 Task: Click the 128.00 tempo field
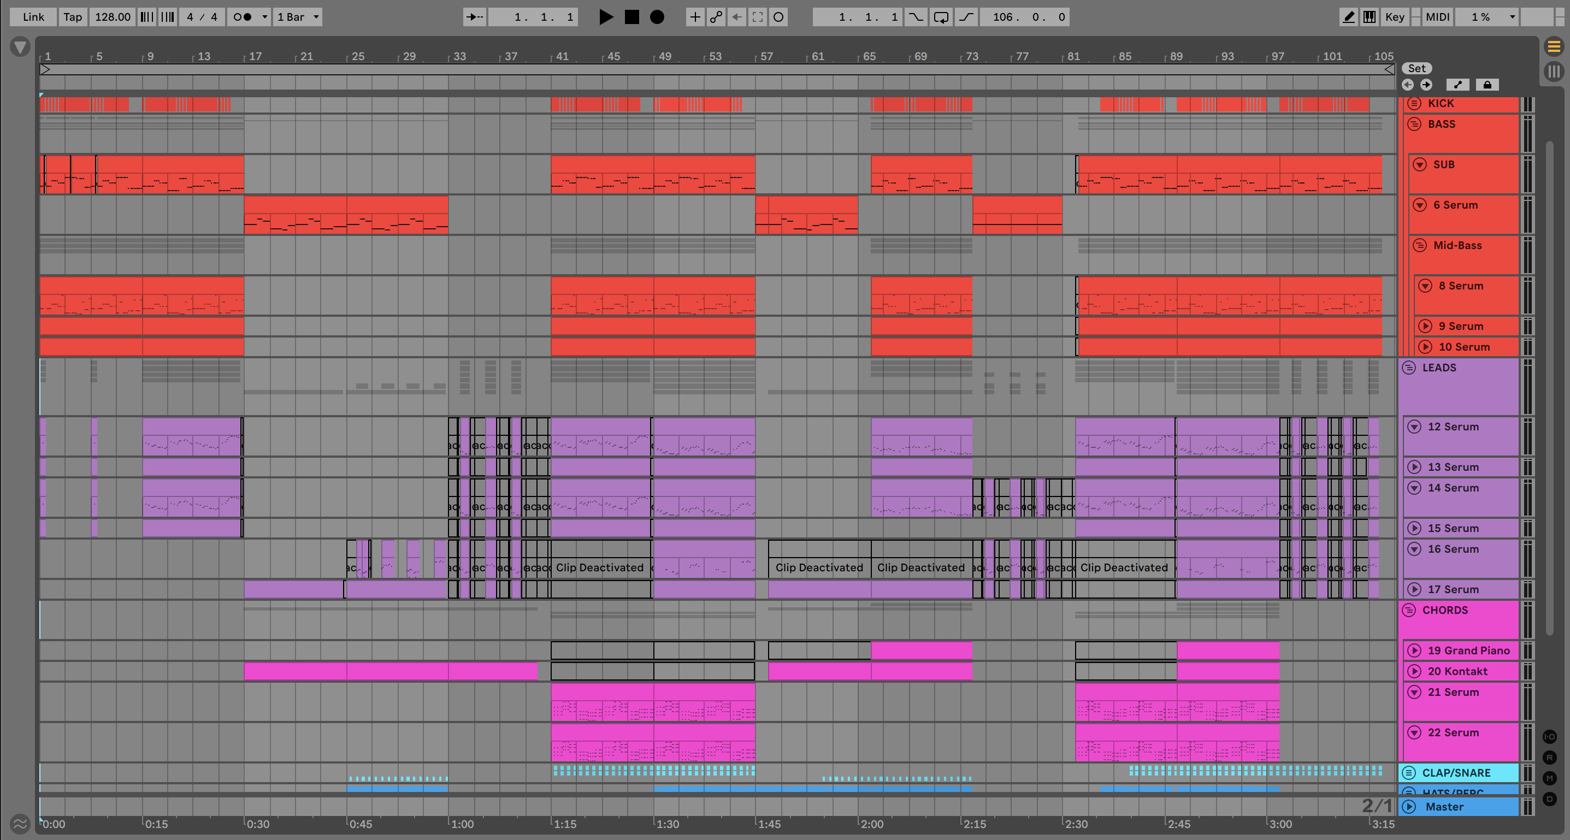click(112, 17)
